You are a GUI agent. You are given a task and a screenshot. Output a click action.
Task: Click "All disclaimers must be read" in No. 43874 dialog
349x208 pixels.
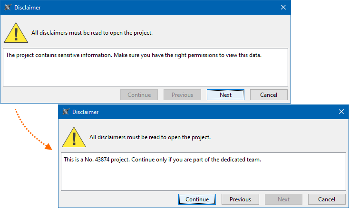(150, 137)
